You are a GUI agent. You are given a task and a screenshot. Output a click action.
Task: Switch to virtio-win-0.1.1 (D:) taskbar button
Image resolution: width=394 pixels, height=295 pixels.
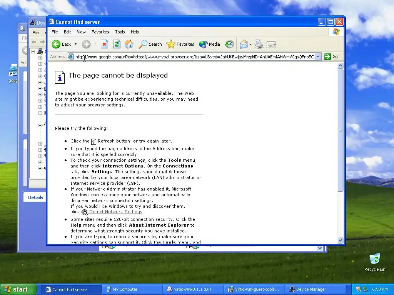click(x=192, y=289)
